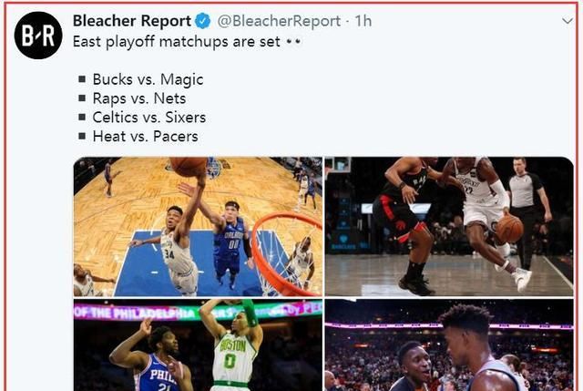Click the "Heat vs. Pacers" line

[x=146, y=137]
